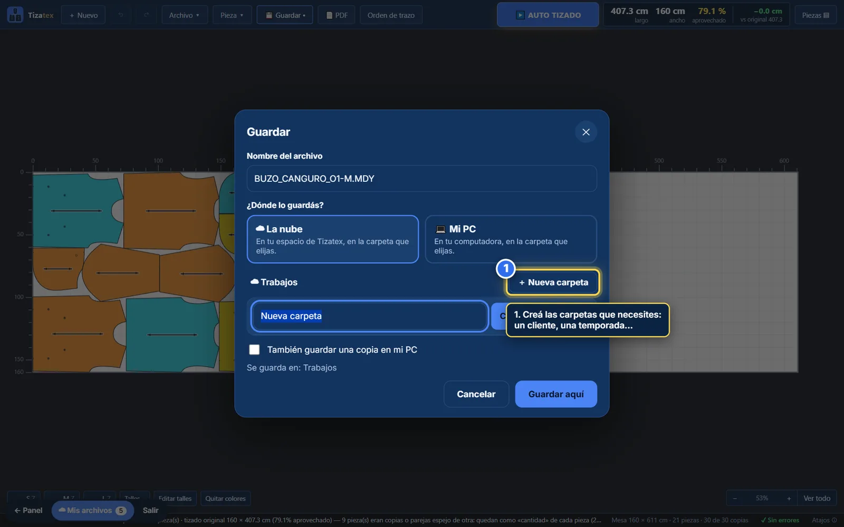The height and width of the screenshot is (527, 844).
Task: Click Salir to exit
Action: [x=150, y=510]
